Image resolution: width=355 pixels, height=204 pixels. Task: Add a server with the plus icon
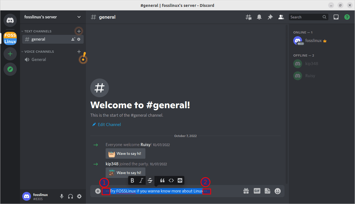click(10, 54)
